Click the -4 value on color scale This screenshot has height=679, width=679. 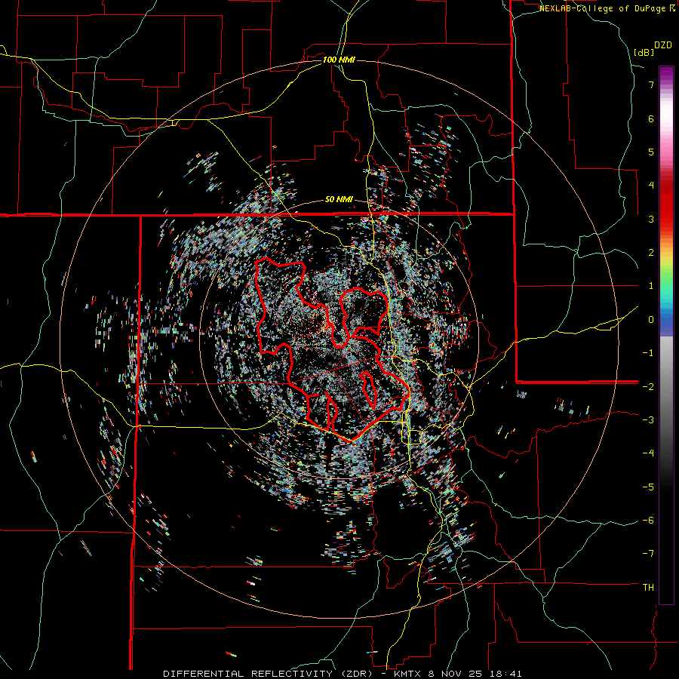click(x=648, y=453)
